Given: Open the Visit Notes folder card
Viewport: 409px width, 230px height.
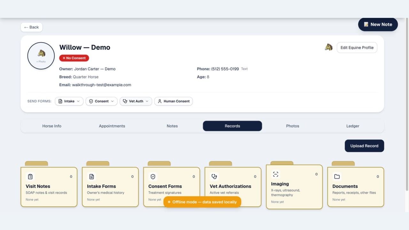Looking at the screenshot, I should click(49, 187).
